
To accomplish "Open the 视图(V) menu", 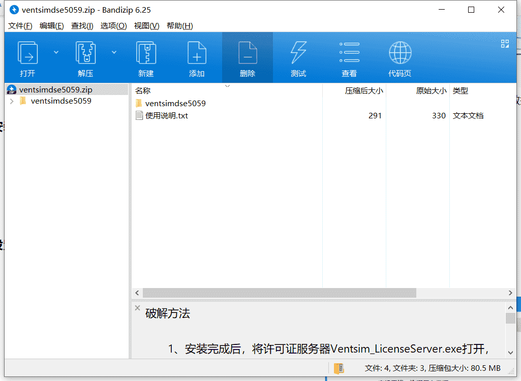I will (x=146, y=25).
